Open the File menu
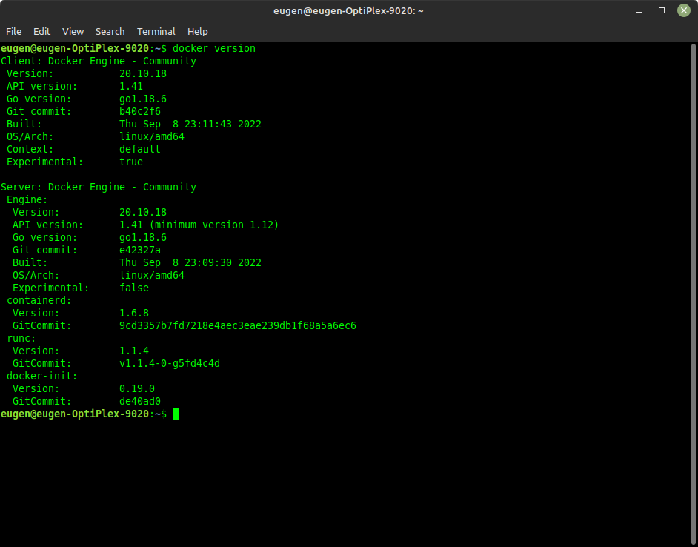 (x=13, y=31)
